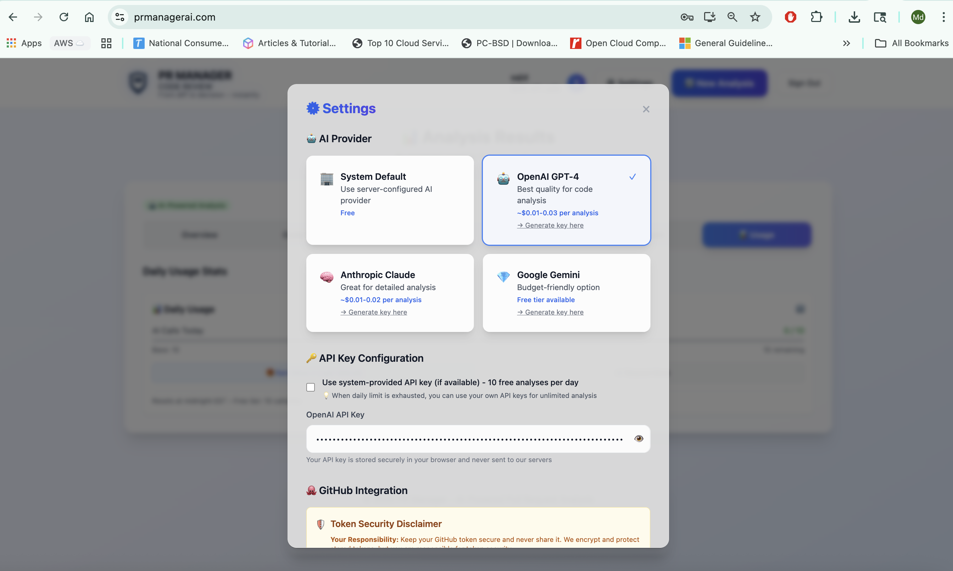Expand the hidden bookmarks chevron
The image size is (953, 571).
click(846, 43)
